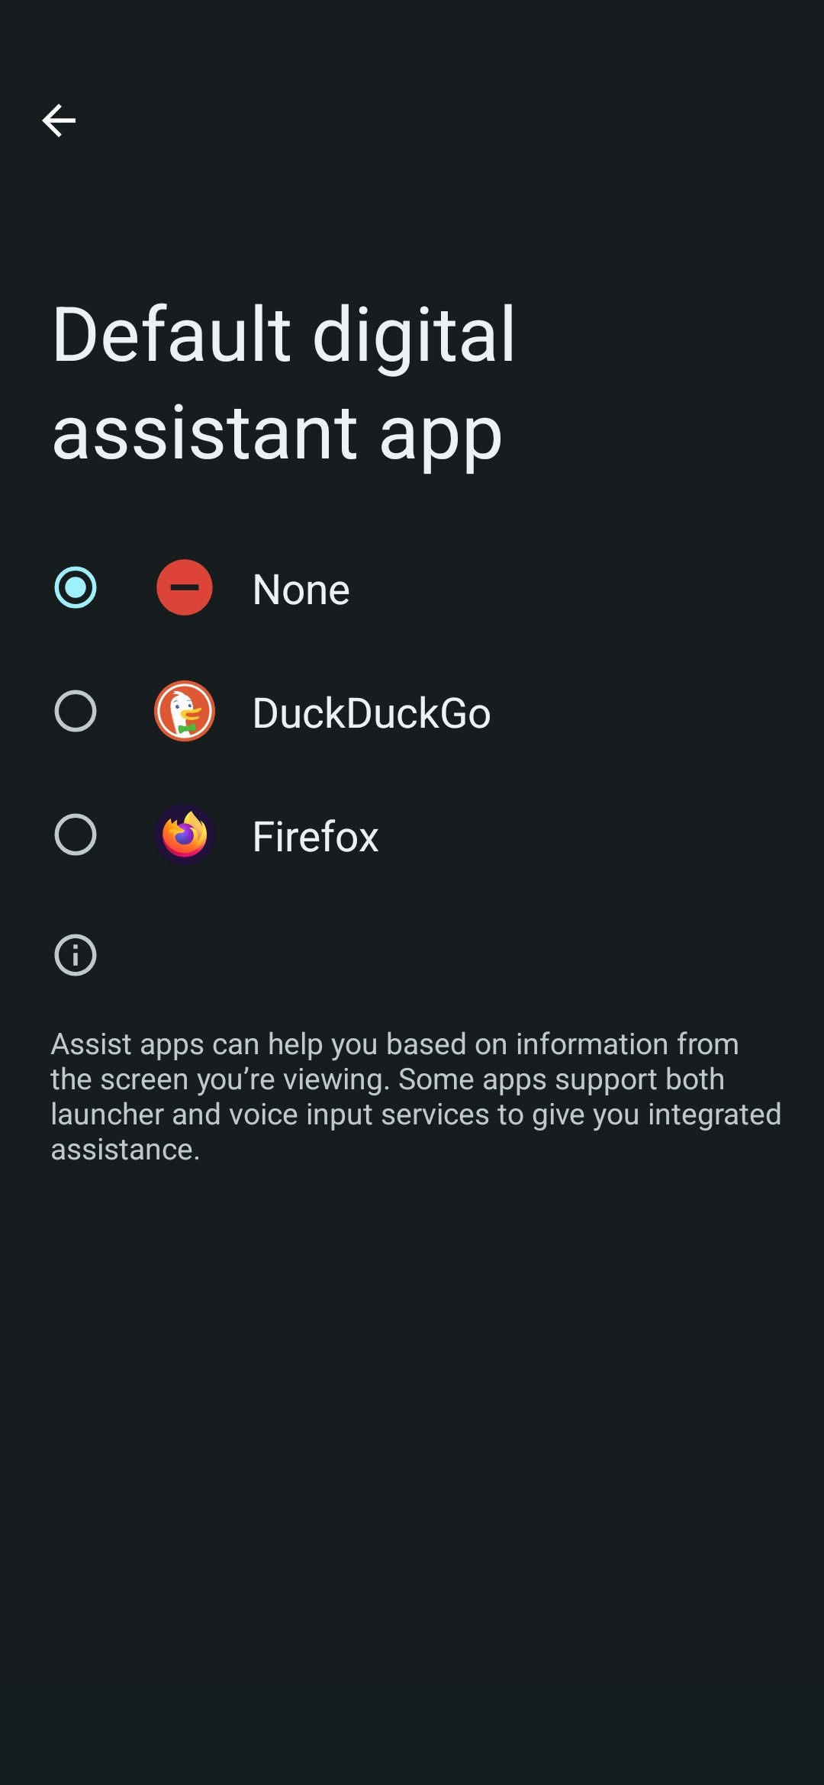
Task: Click the final word 'assistance.' in description
Action: (x=125, y=1150)
